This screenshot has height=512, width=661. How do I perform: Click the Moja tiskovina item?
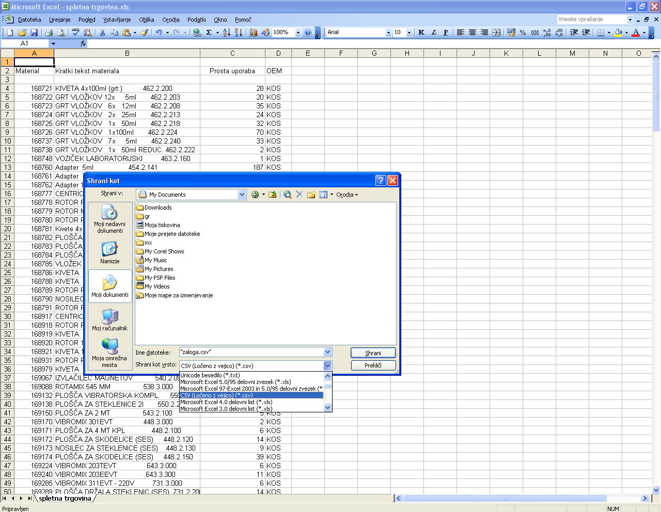pyautogui.click(x=158, y=225)
